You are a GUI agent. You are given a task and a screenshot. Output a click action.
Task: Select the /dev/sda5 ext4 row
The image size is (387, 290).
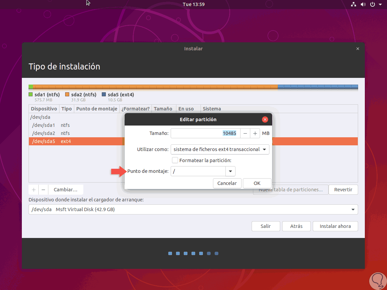tap(193, 141)
